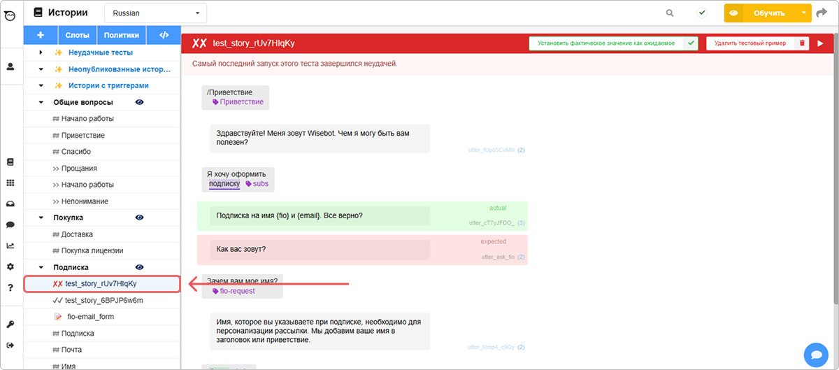Toggle eye icon for Подписка group
Viewport: 839px width, 370px height.
140,267
